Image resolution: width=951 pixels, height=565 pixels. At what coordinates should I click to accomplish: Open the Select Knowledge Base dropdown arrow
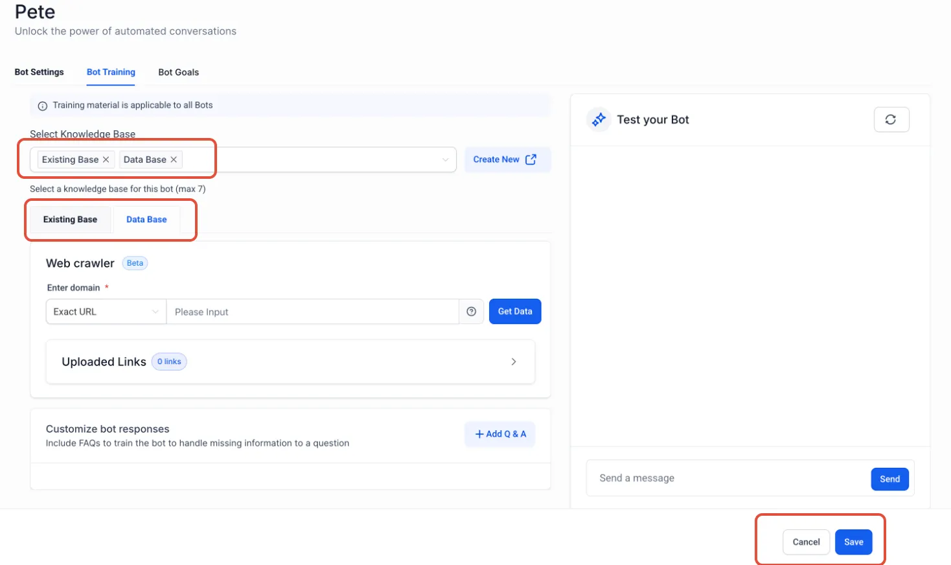(445, 160)
